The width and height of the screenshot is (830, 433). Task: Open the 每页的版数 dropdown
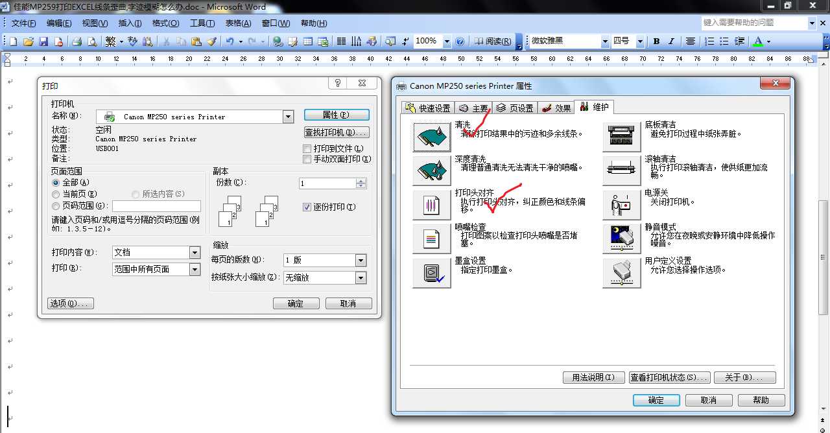click(361, 260)
